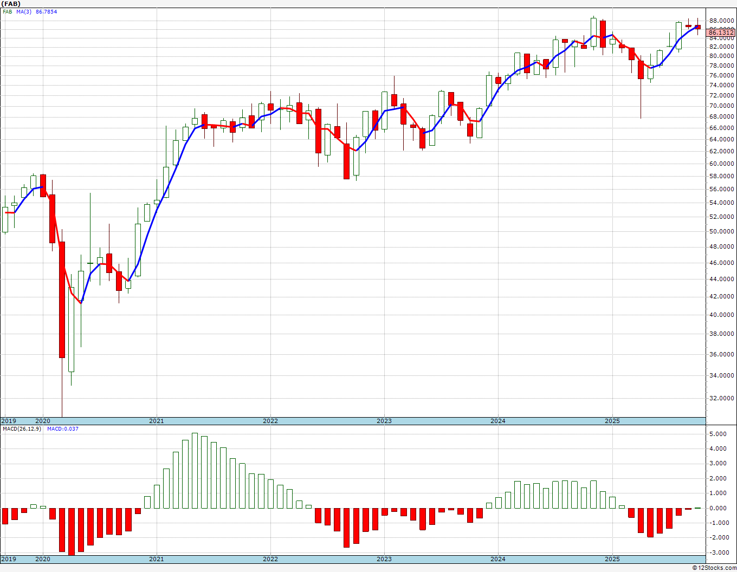Click the 56.0000 price axis label
The image size is (737, 572).
[x=722, y=189]
